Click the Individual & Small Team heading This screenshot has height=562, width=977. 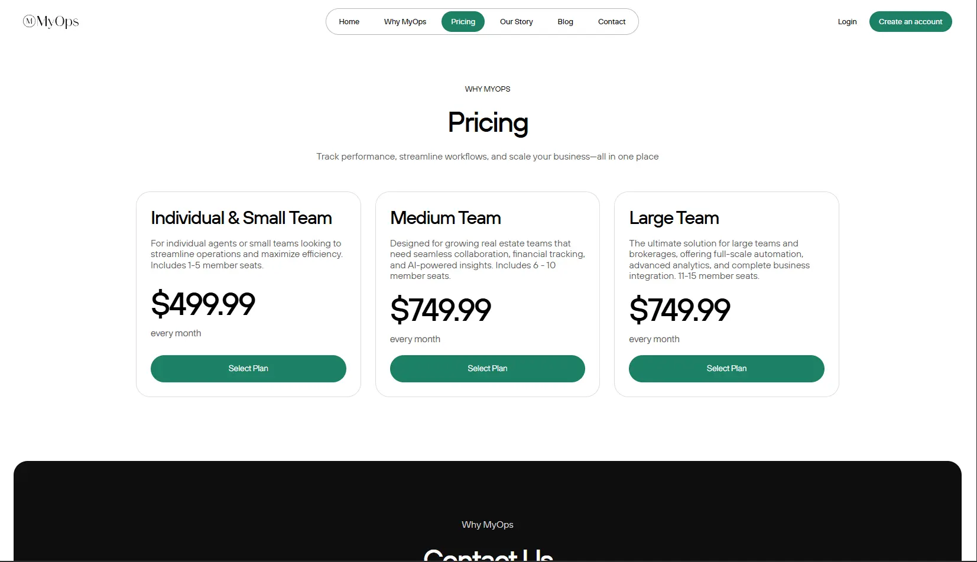pos(241,218)
